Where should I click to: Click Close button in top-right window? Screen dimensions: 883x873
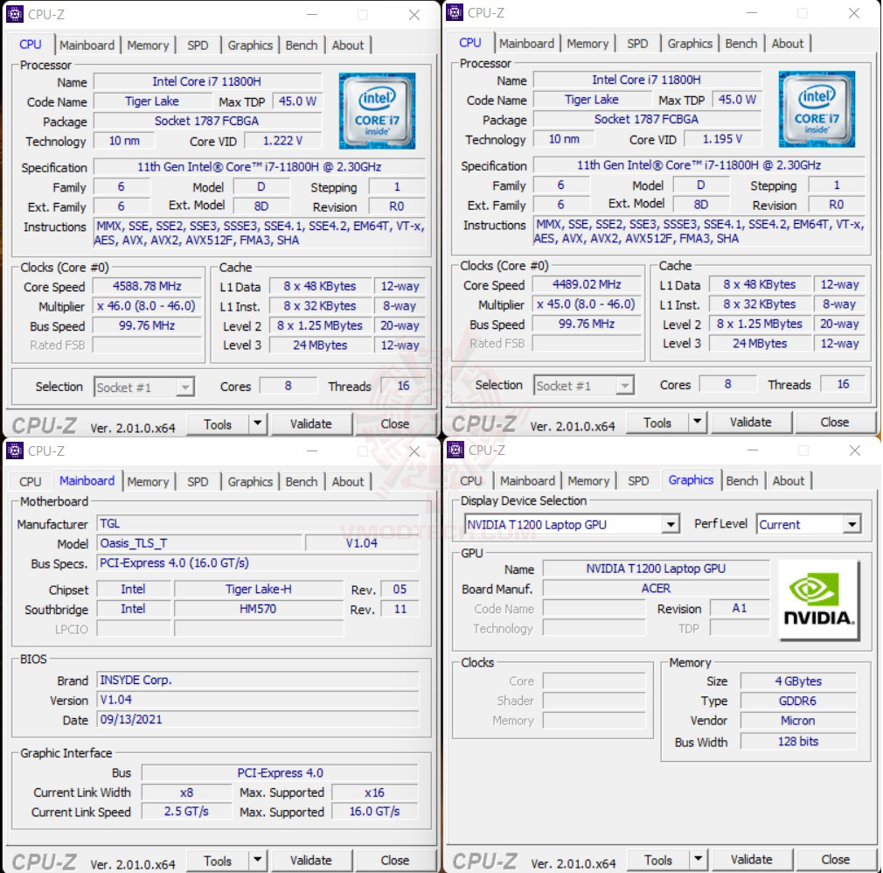coord(835,423)
